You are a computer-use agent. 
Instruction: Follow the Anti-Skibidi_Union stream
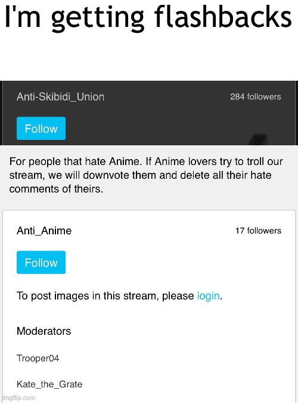pyautogui.click(x=41, y=128)
